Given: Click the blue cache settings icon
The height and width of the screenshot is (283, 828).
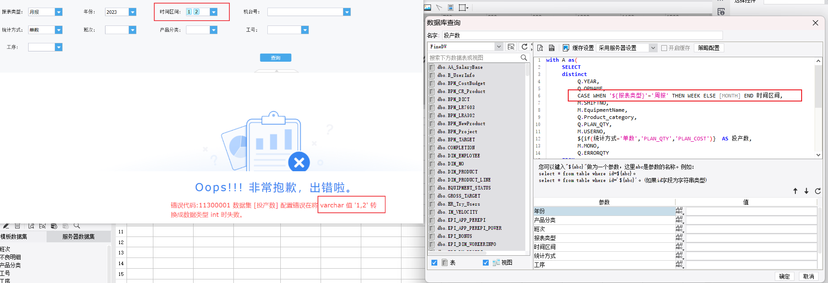Looking at the screenshot, I should click(566, 48).
